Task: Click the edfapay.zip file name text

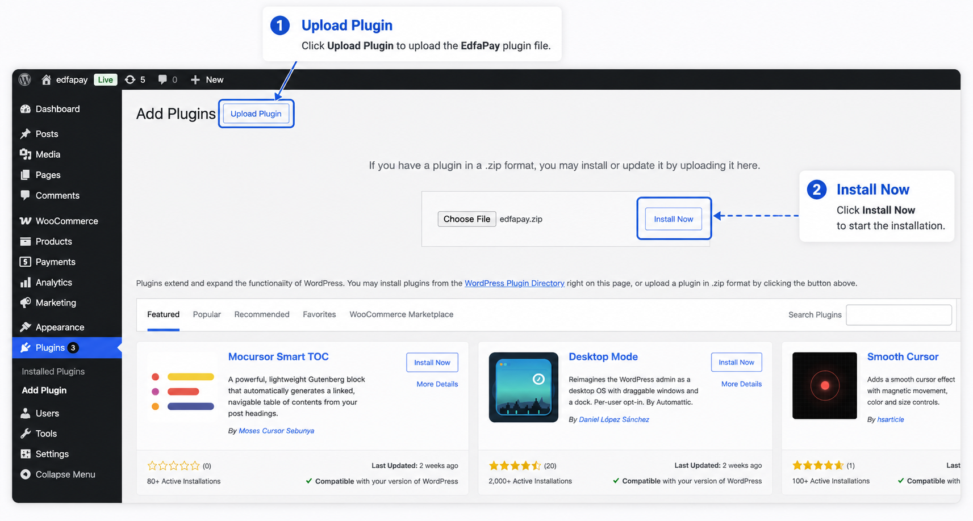Action: (x=521, y=219)
